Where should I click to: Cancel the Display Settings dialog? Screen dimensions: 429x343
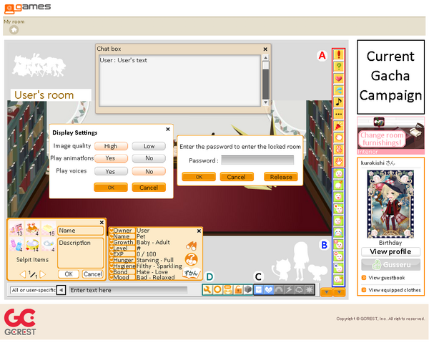pos(149,188)
